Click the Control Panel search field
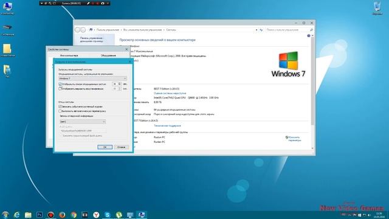The image size is (389, 219). pyautogui.click(x=289, y=30)
